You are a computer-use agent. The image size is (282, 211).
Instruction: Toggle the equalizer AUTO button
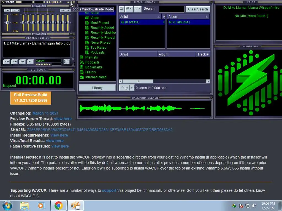click(x=15, y=10)
